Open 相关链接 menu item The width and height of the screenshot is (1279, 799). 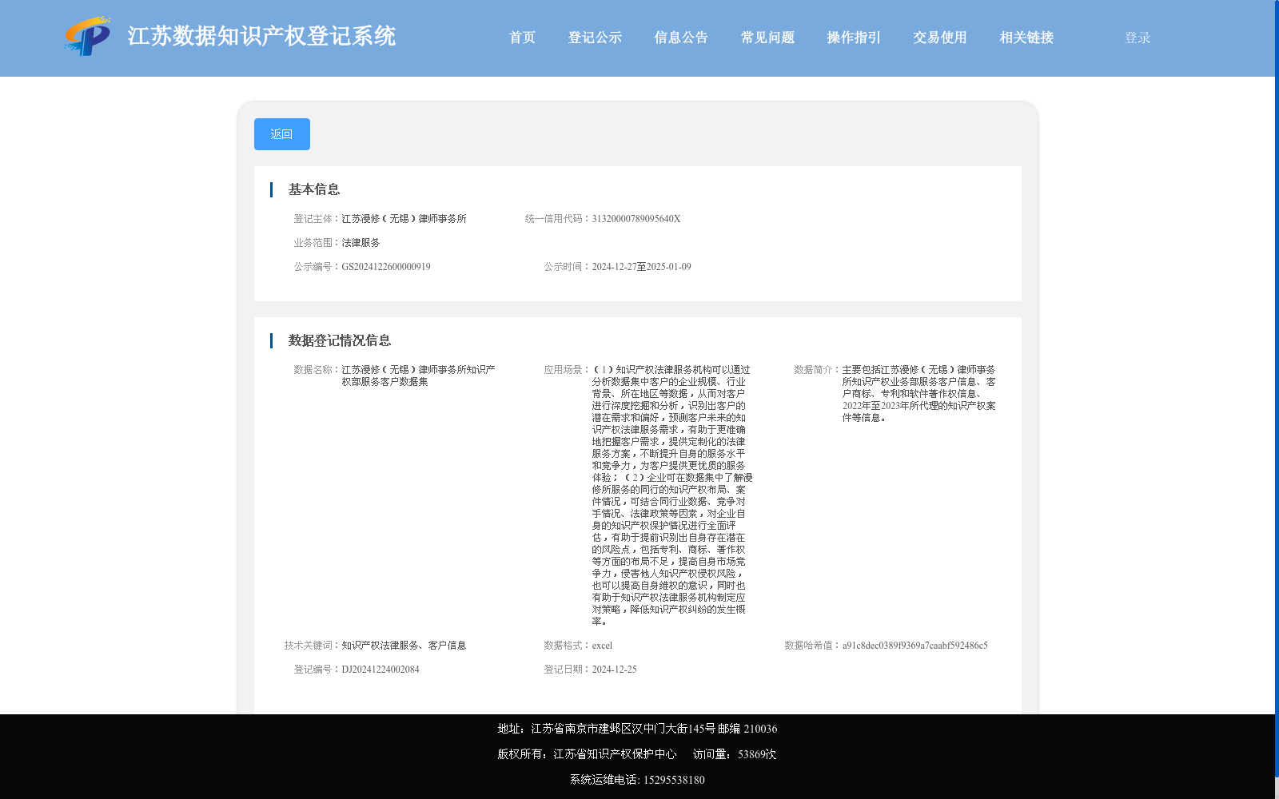[1026, 38]
